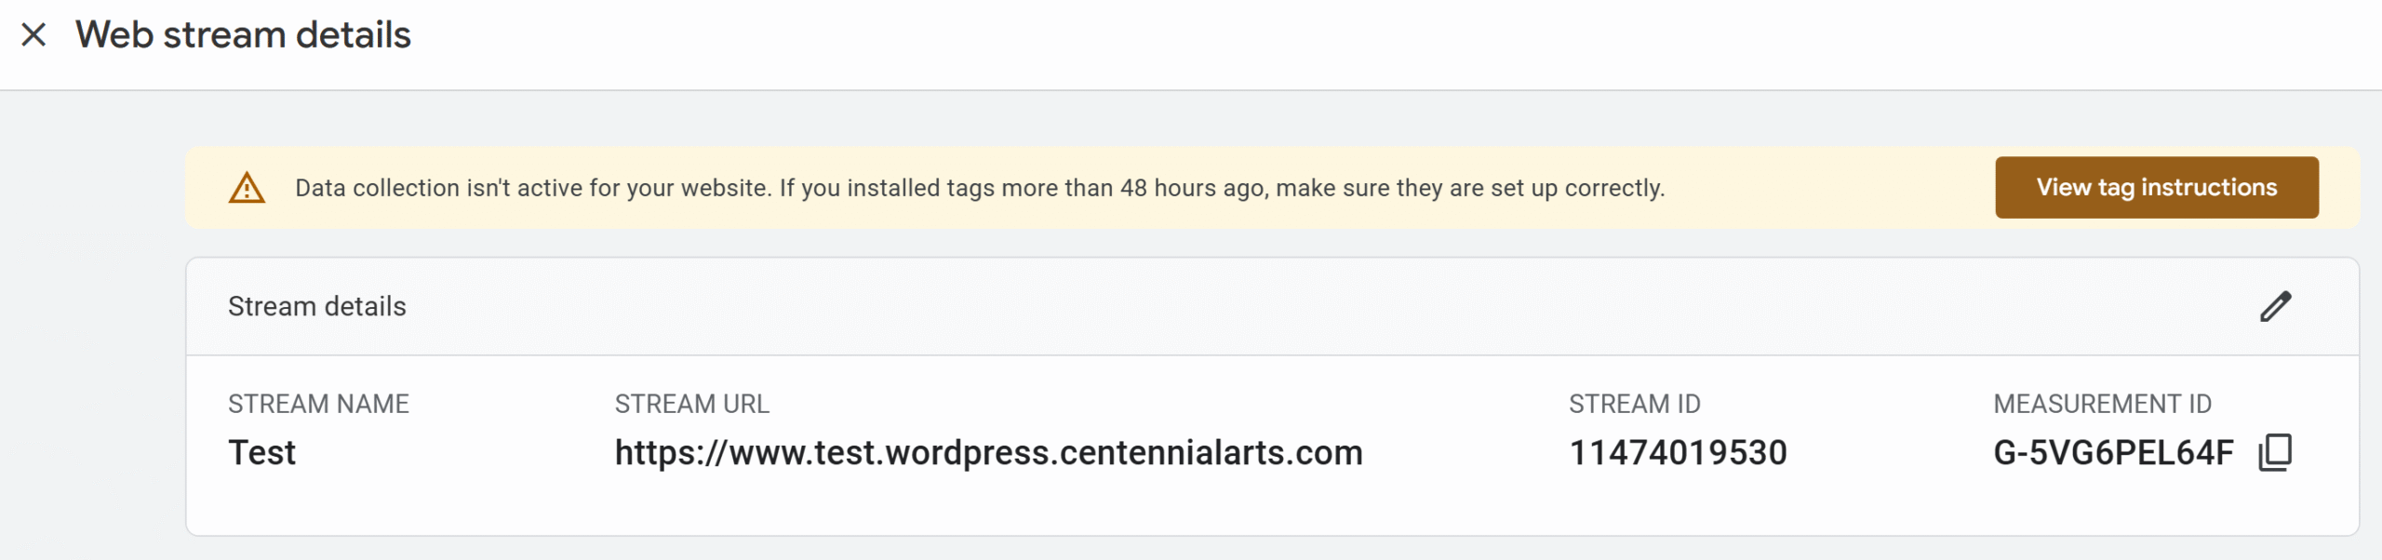The width and height of the screenshot is (2382, 560).
Task: Close the Web stream details panel
Action: click(33, 35)
